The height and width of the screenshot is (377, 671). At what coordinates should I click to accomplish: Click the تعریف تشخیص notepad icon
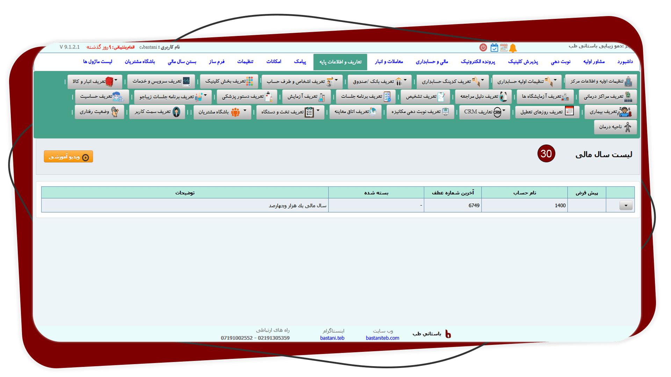pos(441,96)
